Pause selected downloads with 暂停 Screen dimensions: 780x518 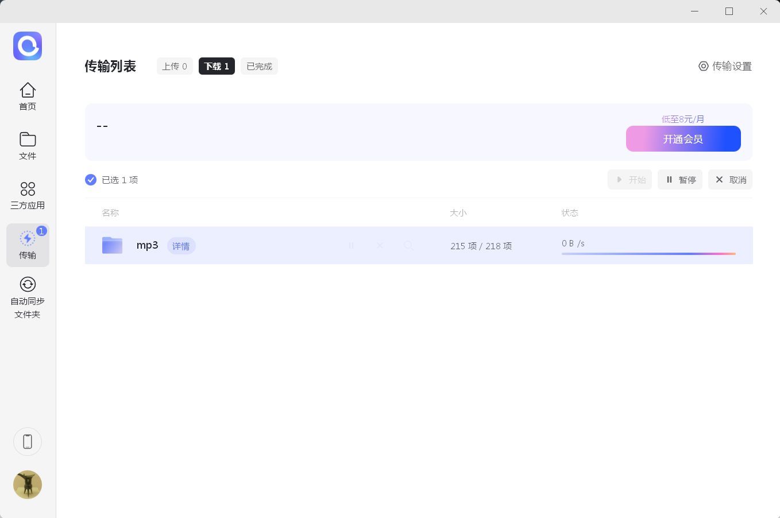point(680,180)
